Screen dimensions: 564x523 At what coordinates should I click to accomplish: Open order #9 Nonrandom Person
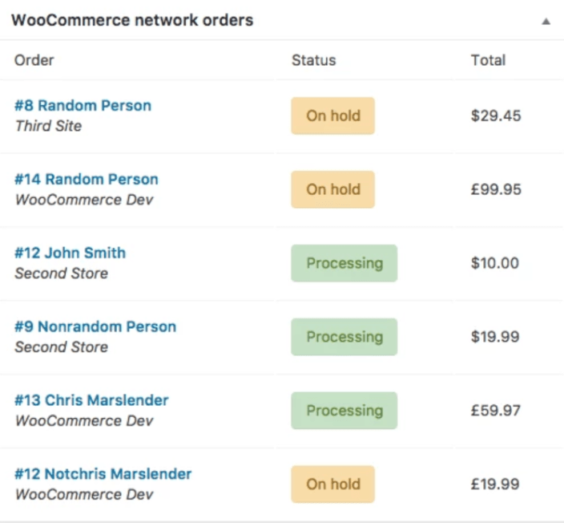click(x=95, y=327)
